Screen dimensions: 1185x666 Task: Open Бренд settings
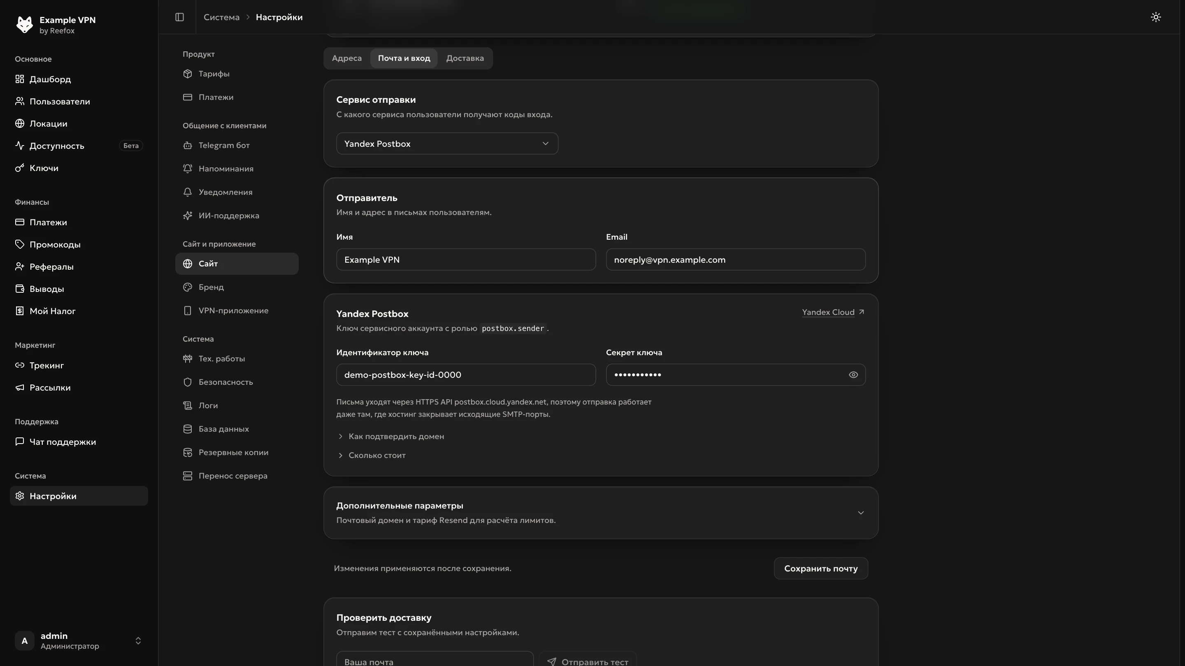tap(237, 287)
